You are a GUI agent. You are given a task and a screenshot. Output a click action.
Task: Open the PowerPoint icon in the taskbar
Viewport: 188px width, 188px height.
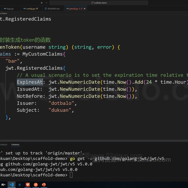[44, 185]
